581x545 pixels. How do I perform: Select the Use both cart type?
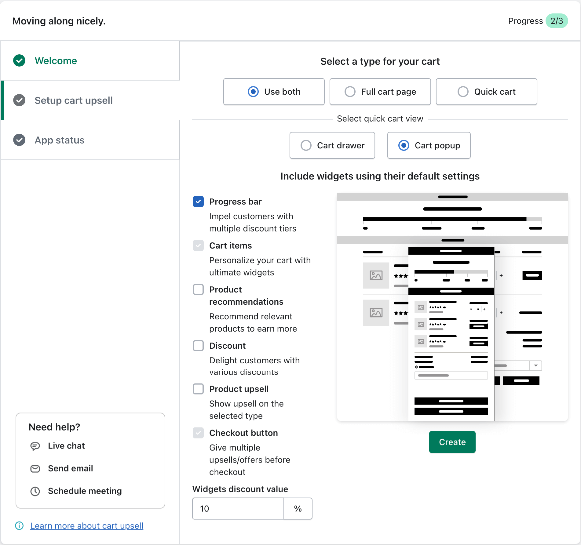274,92
